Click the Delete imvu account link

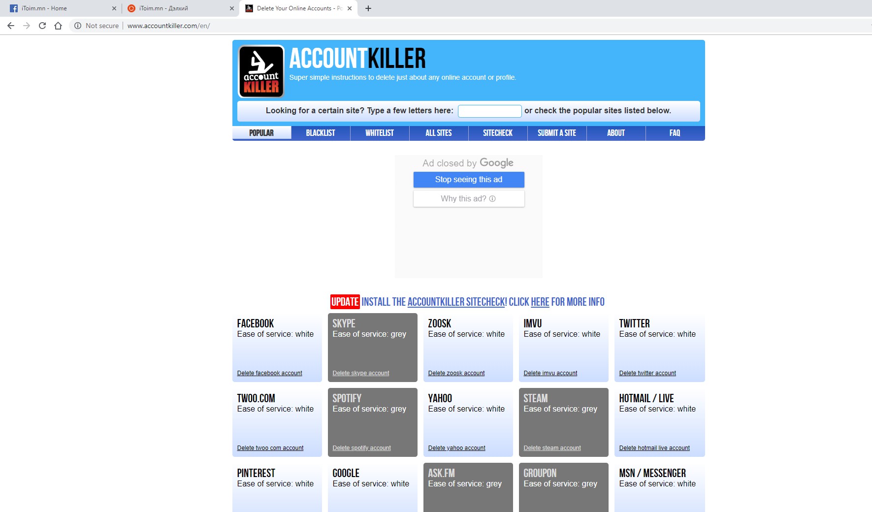[x=550, y=373]
